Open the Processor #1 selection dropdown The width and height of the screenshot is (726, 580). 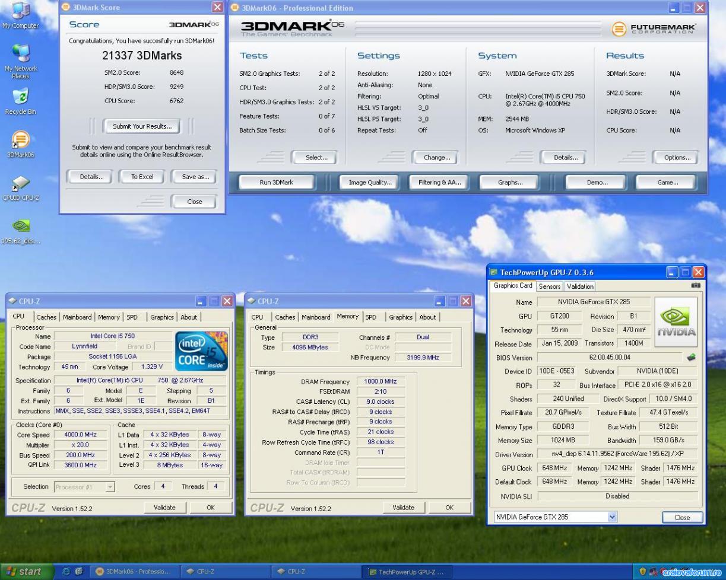[x=109, y=487]
